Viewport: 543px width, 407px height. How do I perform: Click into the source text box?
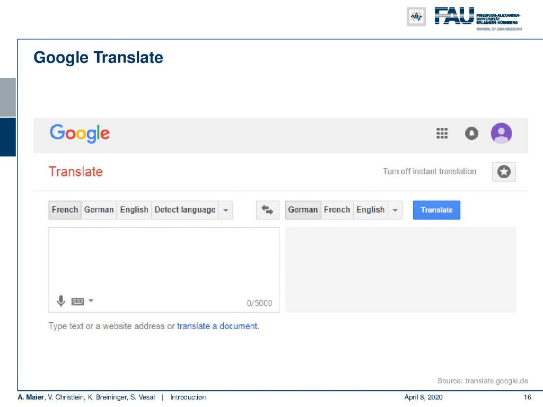(x=164, y=270)
